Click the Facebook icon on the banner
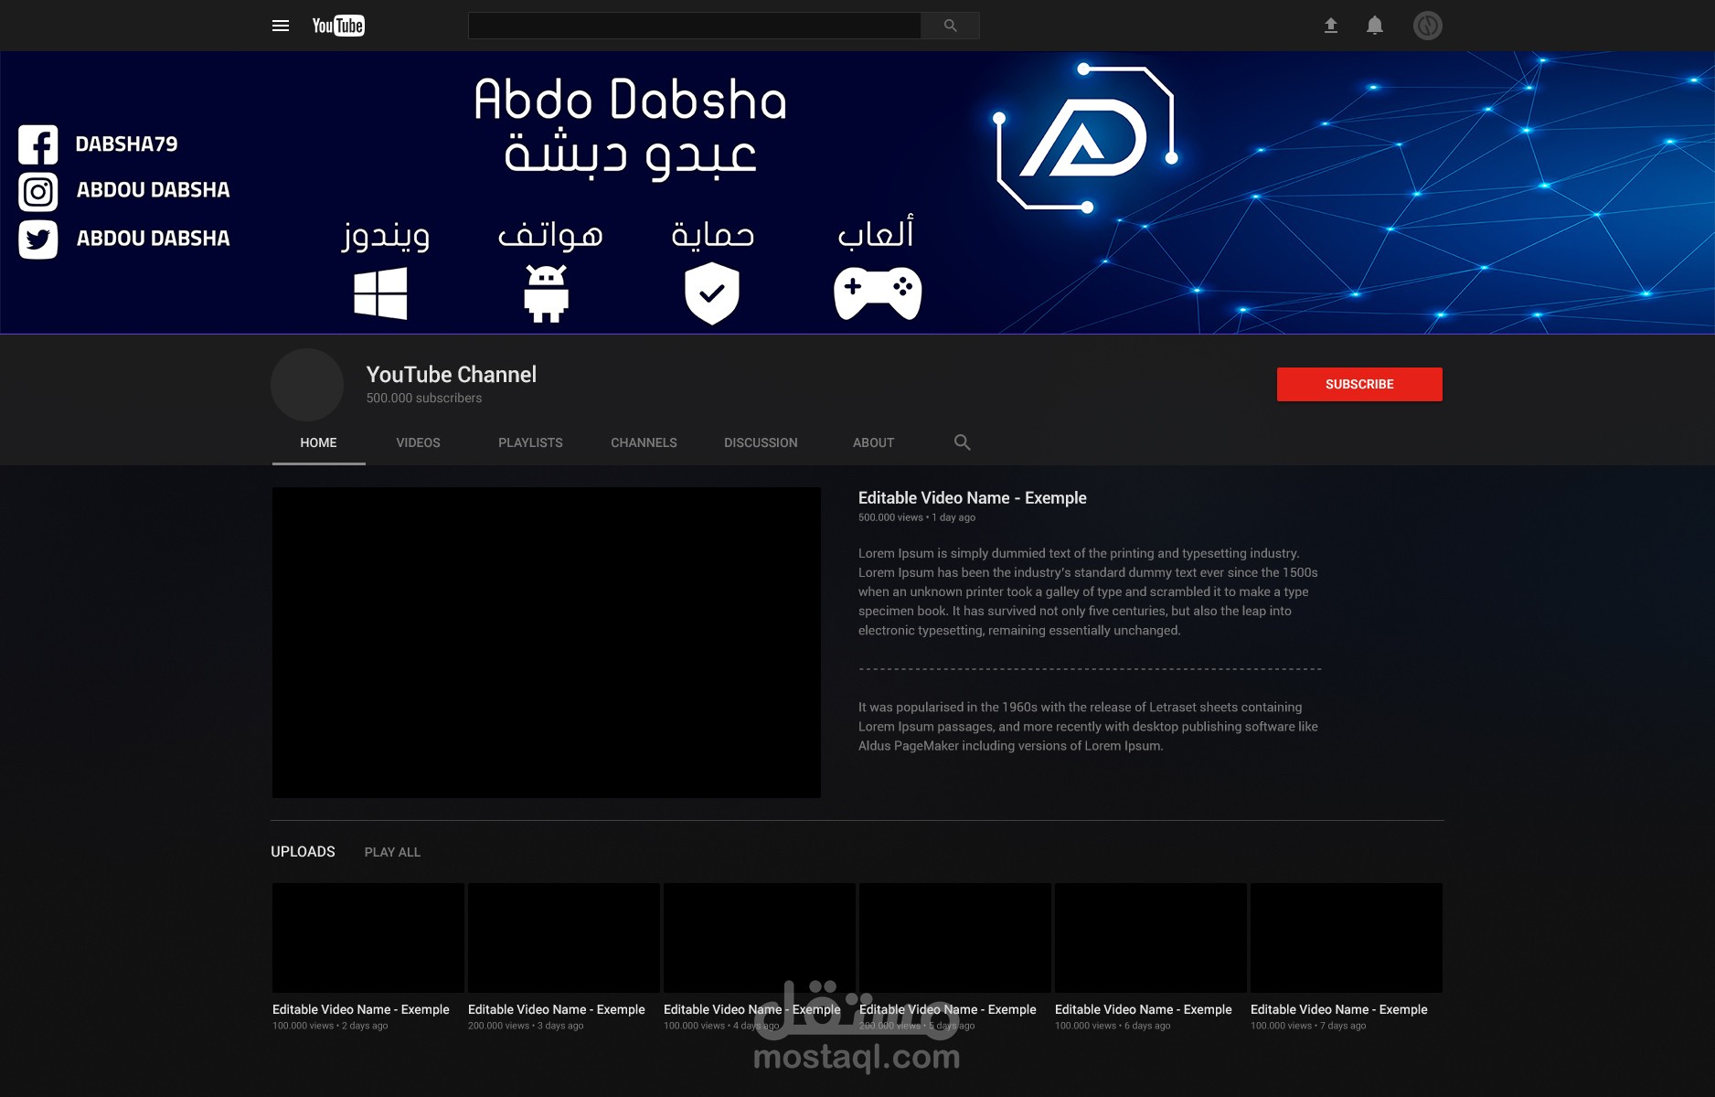 (38, 144)
